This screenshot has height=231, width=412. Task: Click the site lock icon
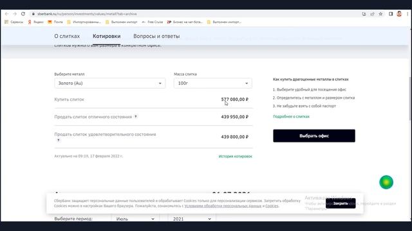33,14
